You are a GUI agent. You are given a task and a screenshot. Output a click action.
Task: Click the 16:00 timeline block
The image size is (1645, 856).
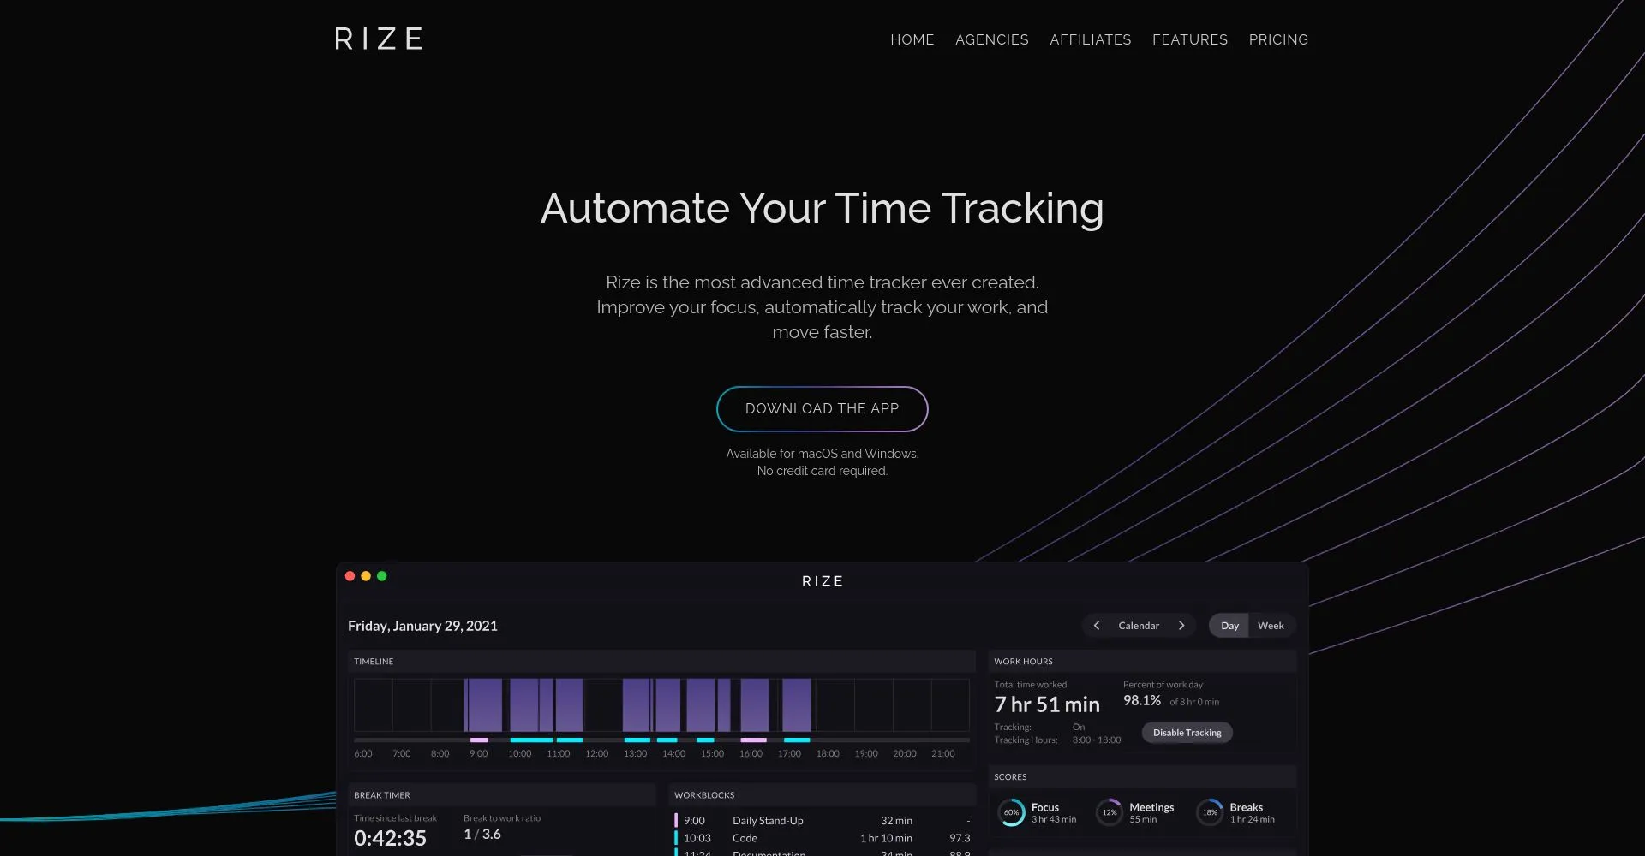(x=755, y=705)
